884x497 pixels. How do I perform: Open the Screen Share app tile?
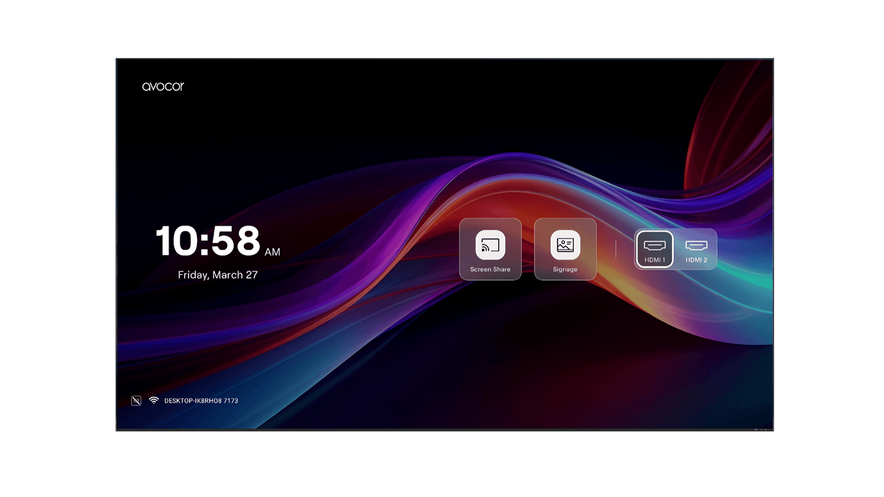[490, 249]
